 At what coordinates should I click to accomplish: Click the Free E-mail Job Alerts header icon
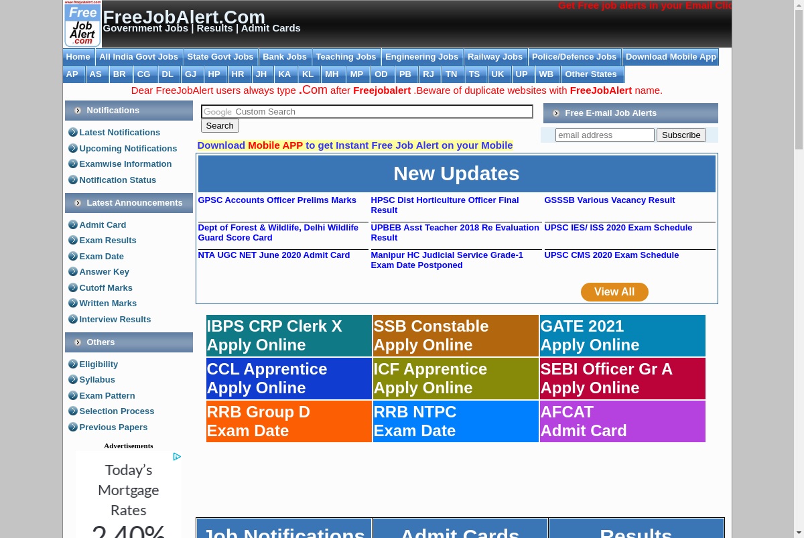point(556,113)
